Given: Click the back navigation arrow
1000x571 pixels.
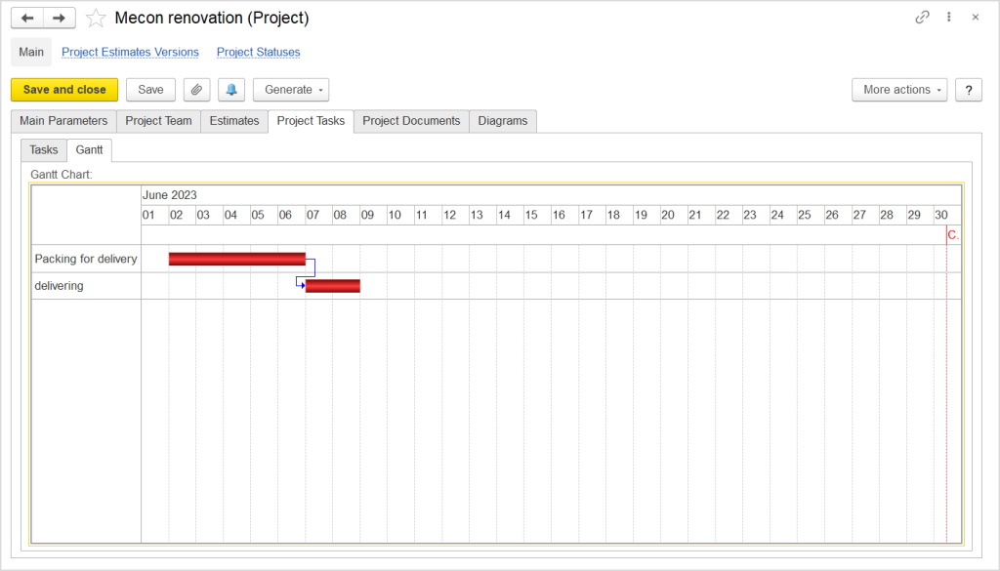Looking at the screenshot, I should (x=27, y=19).
